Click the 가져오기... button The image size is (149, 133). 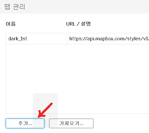click(x=71, y=123)
